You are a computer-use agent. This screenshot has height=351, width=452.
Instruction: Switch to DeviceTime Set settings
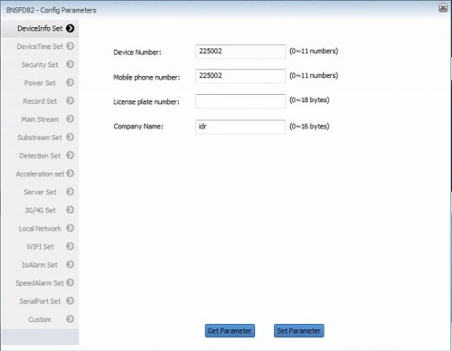click(x=40, y=46)
